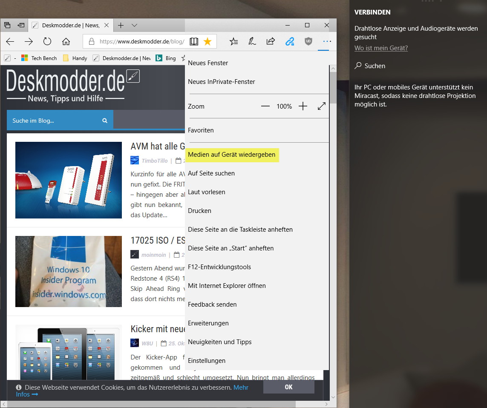This screenshot has width=487, height=408.
Task: Open the uBlock Origin shield extension
Action: [x=308, y=42]
